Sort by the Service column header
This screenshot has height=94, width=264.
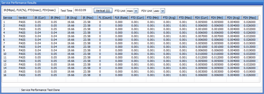click(x=10, y=17)
